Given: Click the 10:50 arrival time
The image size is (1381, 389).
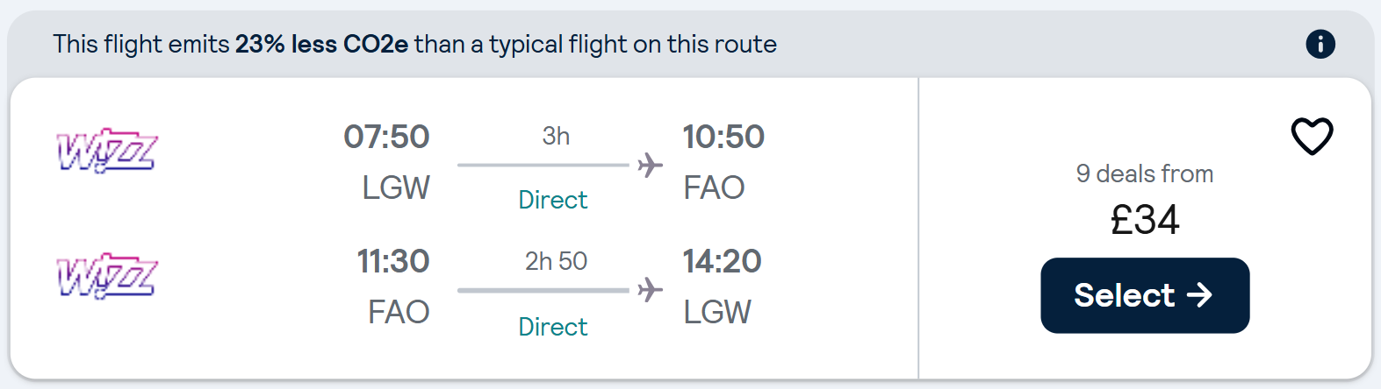Looking at the screenshot, I should point(723,137).
